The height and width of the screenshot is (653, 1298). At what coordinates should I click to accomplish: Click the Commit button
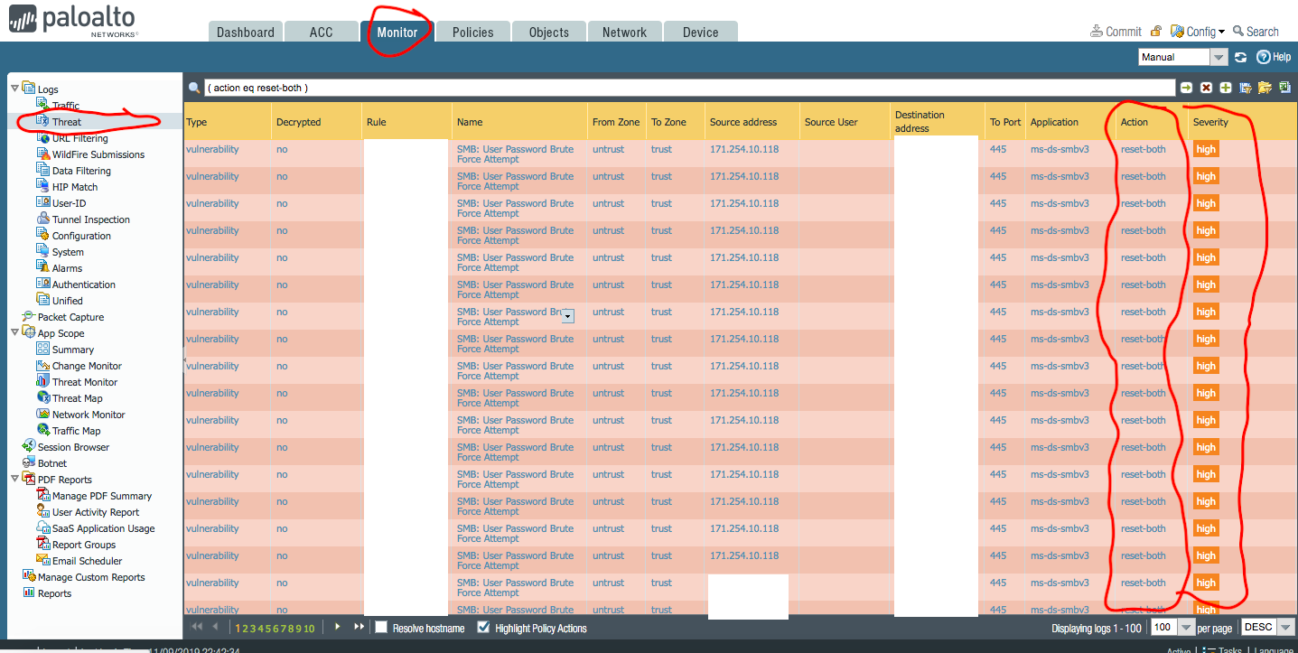pos(1116,32)
